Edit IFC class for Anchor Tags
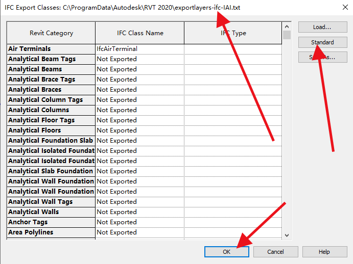Screen dimensions: 353x264 point(139,222)
